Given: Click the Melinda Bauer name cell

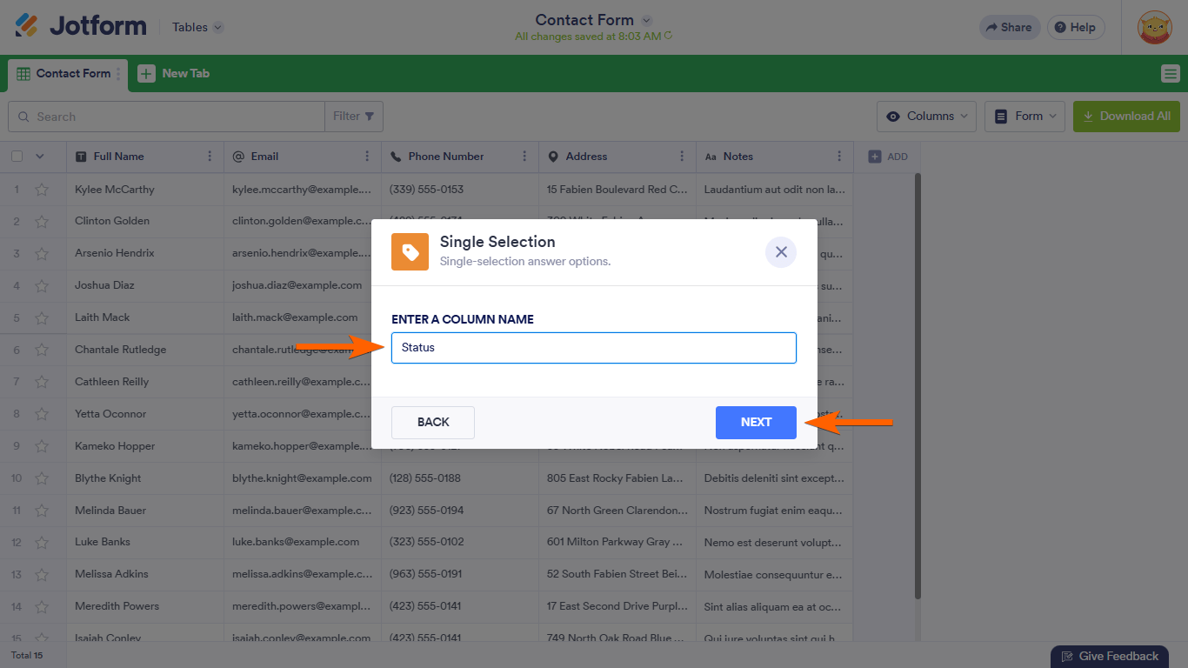Looking at the screenshot, I should click(145, 511).
